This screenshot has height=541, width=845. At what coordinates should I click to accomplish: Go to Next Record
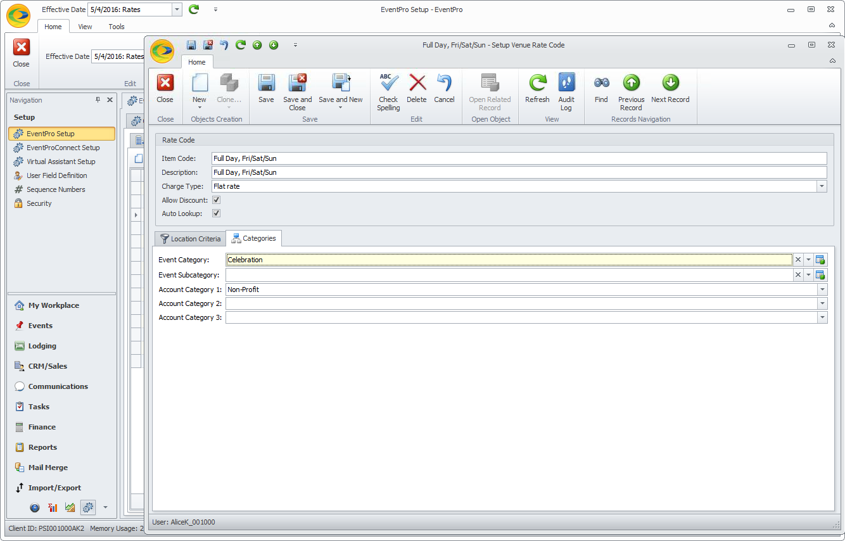670,89
